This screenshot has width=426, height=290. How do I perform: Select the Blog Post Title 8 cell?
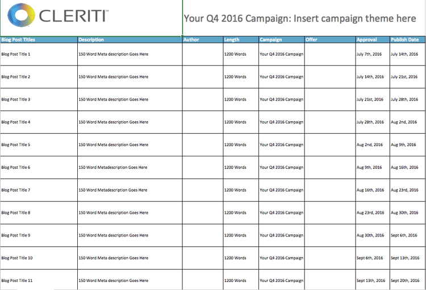tap(39, 213)
